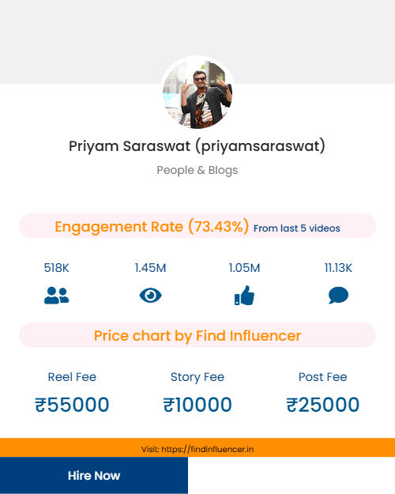
Task: Select the 1.45M views count
Action: 150,268
